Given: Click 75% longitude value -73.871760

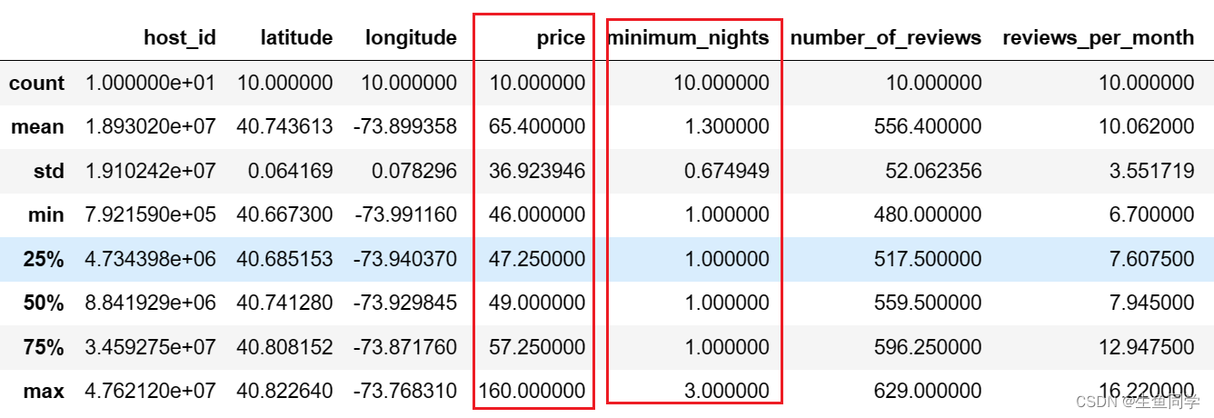Looking at the screenshot, I should [405, 346].
